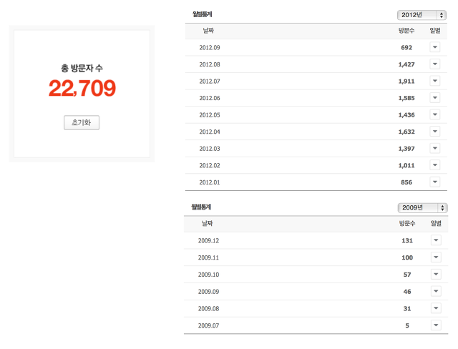Click the visit count 1,011
The width and height of the screenshot is (458, 349).
[x=406, y=165]
